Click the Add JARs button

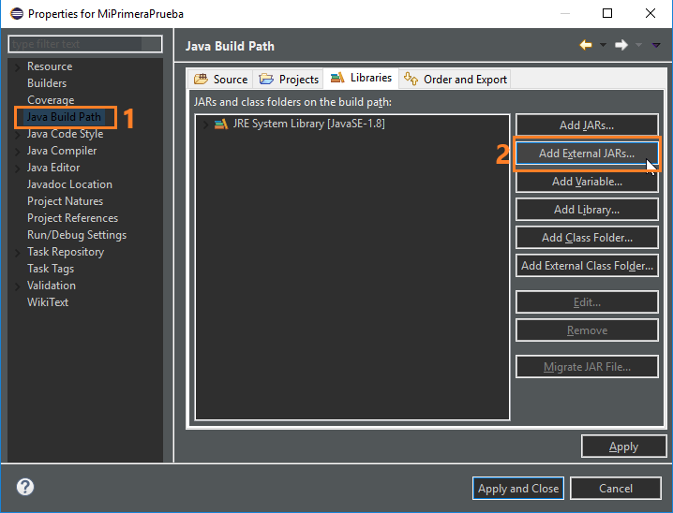(587, 125)
